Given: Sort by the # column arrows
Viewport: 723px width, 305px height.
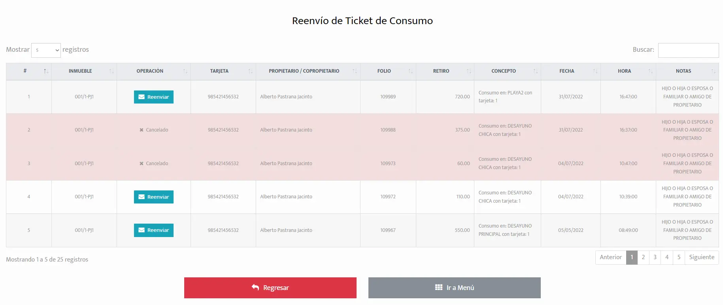Looking at the screenshot, I should click(x=46, y=71).
